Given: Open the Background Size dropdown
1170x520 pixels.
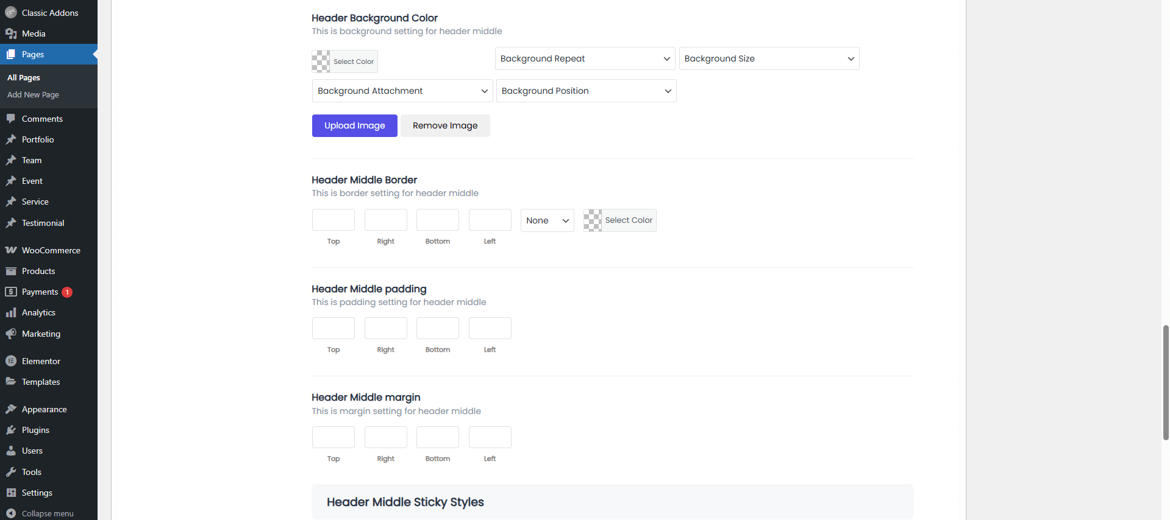Looking at the screenshot, I should click(769, 58).
